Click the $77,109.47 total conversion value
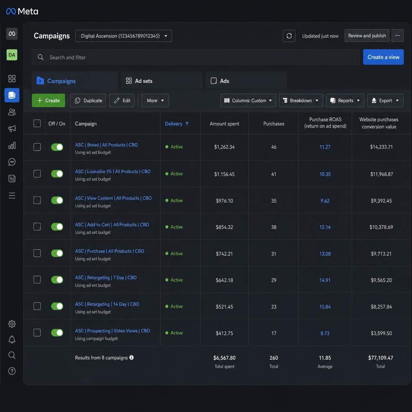This screenshot has height=412, width=412. (x=381, y=358)
